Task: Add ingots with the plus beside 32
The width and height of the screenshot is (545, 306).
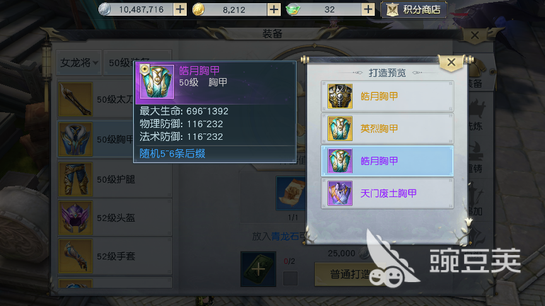Action: pyautogui.click(x=368, y=9)
